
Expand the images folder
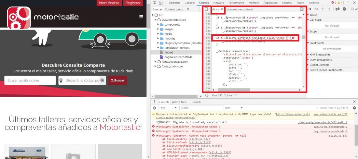[158, 29]
